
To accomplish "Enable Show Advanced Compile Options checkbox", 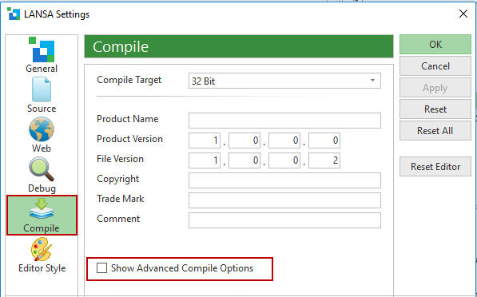I will (102, 268).
